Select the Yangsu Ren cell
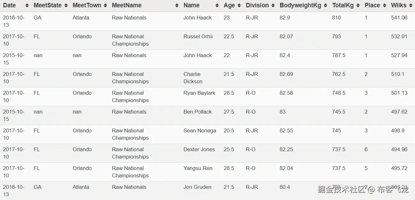415x200 pixels. (x=198, y=168)
